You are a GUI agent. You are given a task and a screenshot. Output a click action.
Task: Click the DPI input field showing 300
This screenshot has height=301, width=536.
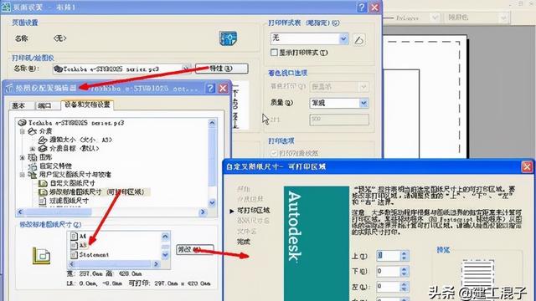pyautogui.click(x=339, y=120)
